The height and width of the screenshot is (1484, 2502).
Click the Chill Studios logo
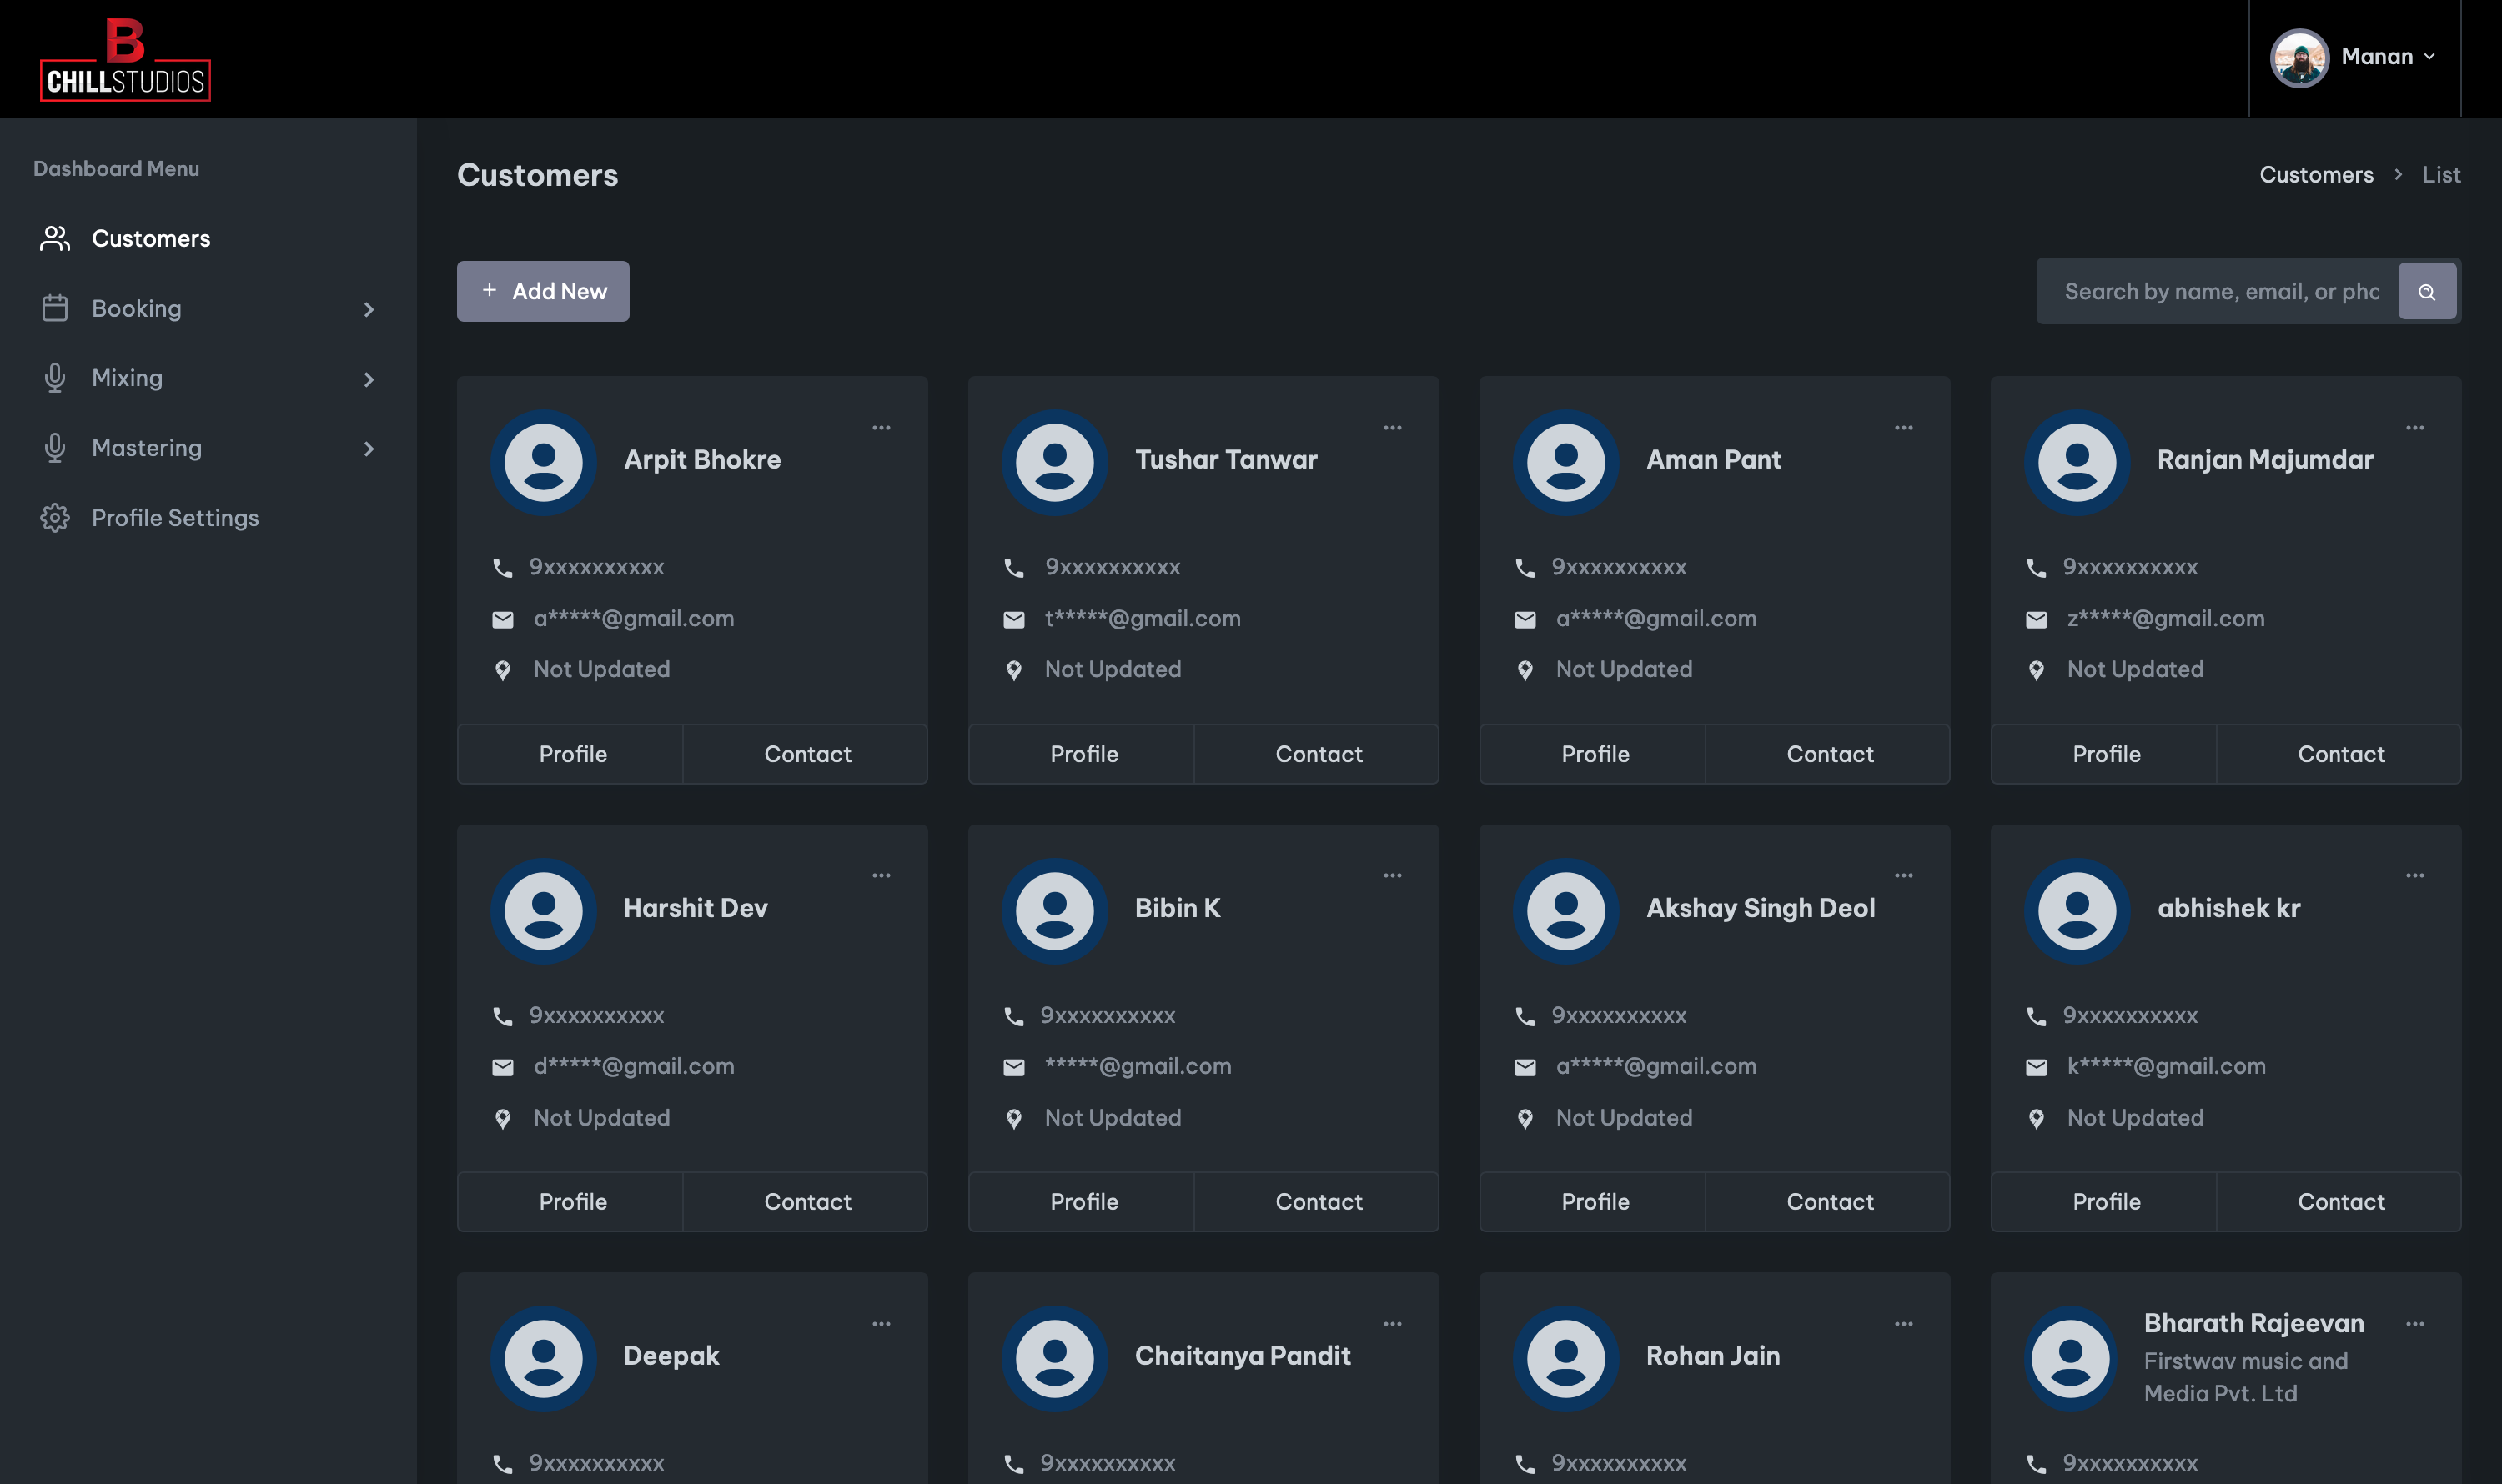pyautogui.click(x=125, y=59)
